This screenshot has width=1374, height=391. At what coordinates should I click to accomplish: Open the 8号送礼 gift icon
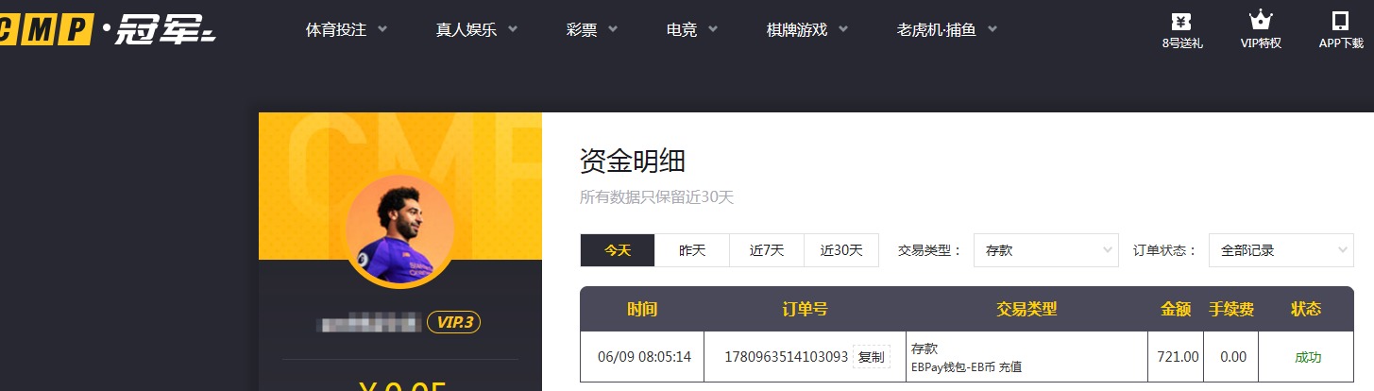[1181, 21]
